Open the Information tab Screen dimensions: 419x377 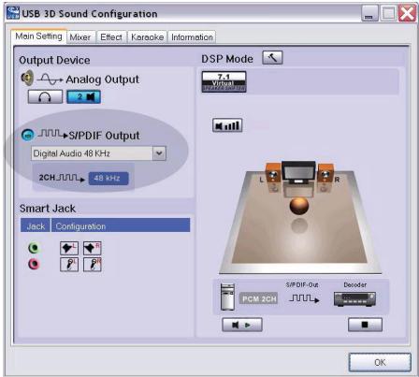(x=192, y=37)
